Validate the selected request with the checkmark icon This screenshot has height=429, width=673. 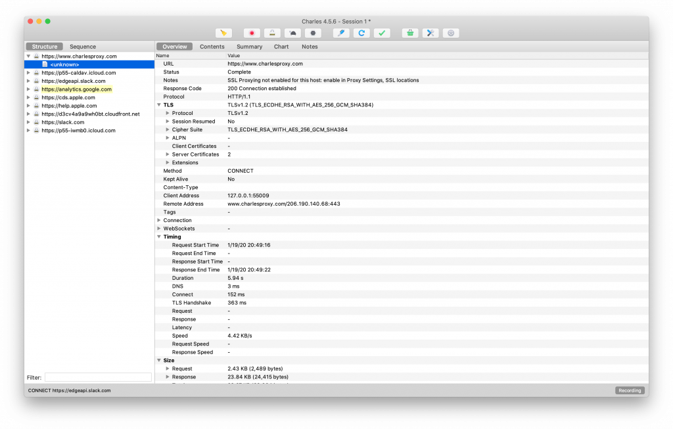(x=382, y=33)
